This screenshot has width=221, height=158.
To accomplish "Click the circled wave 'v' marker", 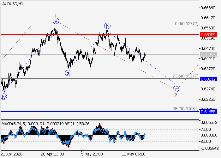I will 56,21.
